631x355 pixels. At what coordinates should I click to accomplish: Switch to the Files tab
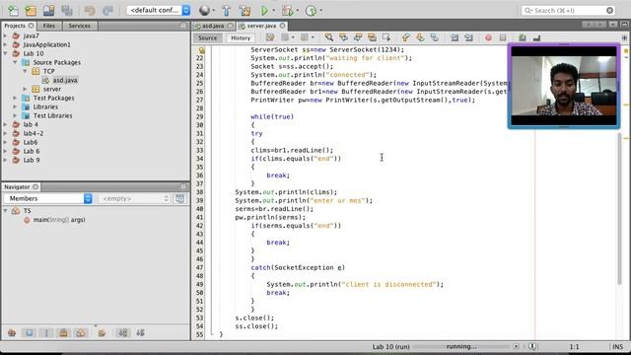click(48, 26)
